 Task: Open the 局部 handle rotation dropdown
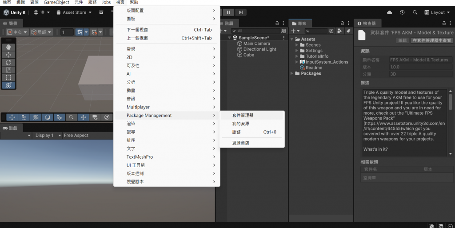click(41, 32)
